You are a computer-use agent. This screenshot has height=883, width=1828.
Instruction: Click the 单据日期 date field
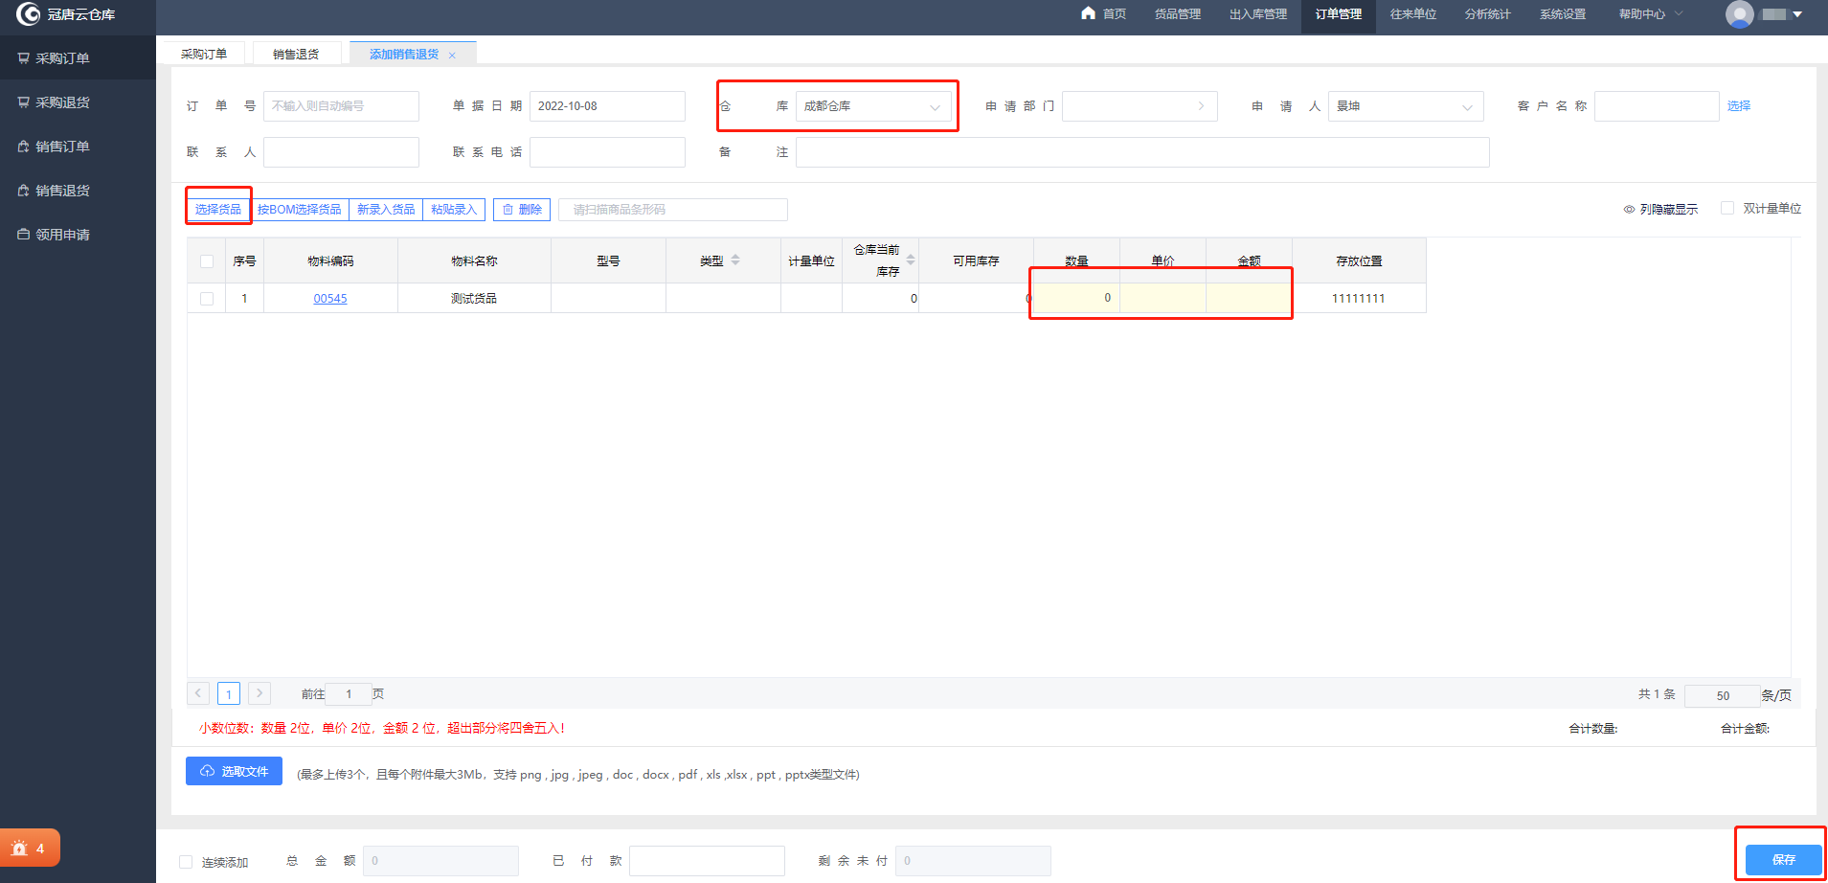coord(607,106)
